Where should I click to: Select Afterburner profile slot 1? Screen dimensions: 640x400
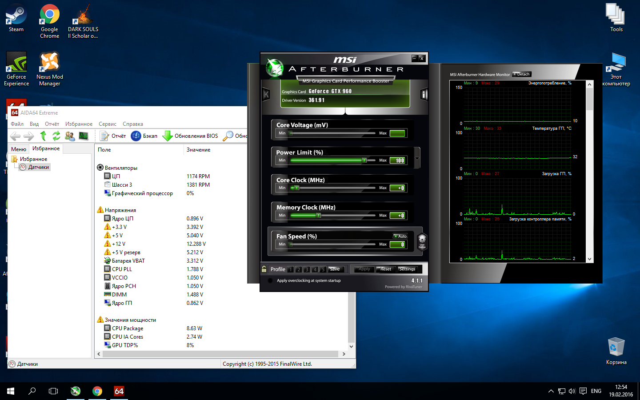290,269
